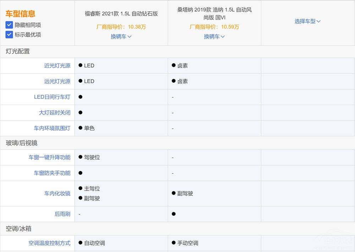Screen dimensions: 355x252
Task: Open 换辆车 dropdown under 福睿斯
Action: click(121, 37)
